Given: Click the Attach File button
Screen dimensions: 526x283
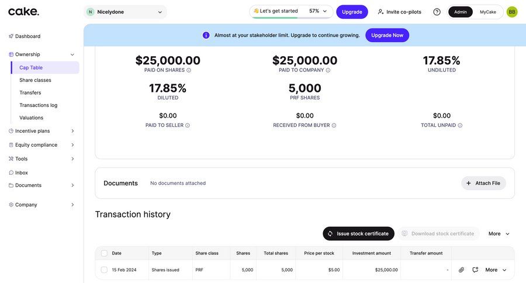Looking at the screenshot, I should 483,183.
